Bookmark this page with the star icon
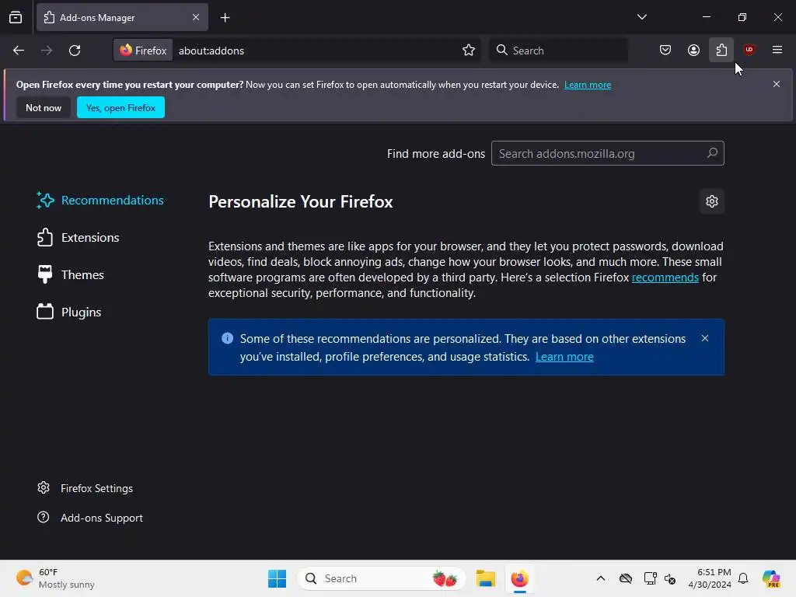The height and width of the screenshot is (597, 796). [469, 51]
